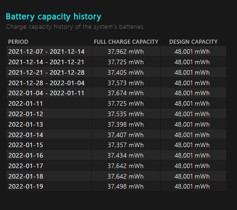
Task: Click design capacity '48,001 mWh' in 2021-12-07 - 2021-12-14 row
Action: click(192, 51)
